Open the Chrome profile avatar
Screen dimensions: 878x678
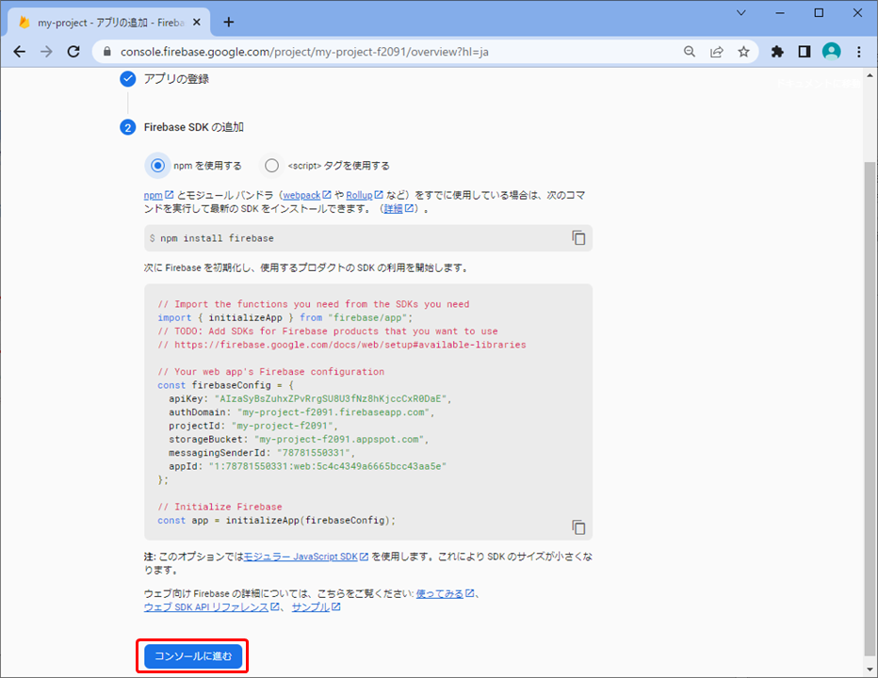pos(832,52)
